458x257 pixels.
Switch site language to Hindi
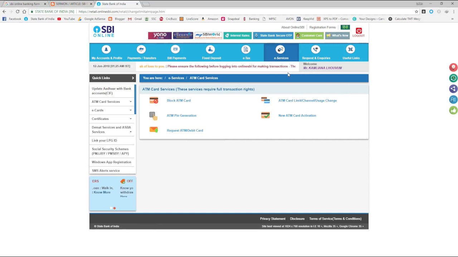(x=345, y=27)
